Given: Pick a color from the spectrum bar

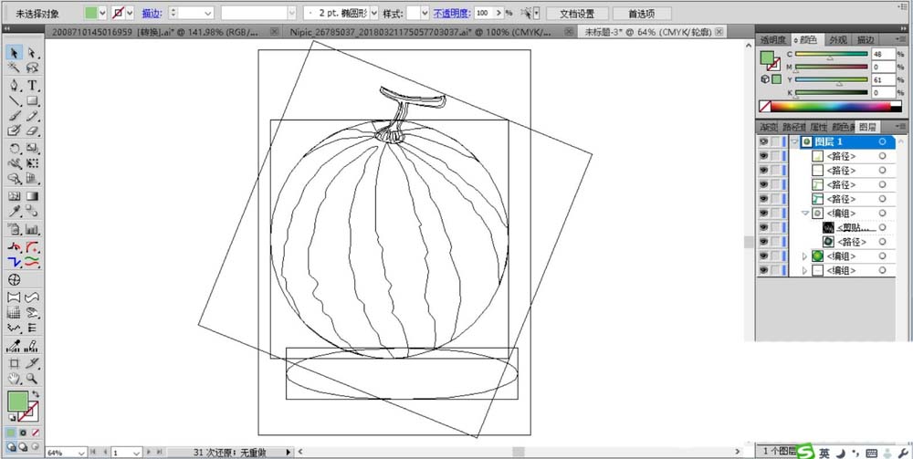Looking at the screenshot, I should (x=831, y=107).
